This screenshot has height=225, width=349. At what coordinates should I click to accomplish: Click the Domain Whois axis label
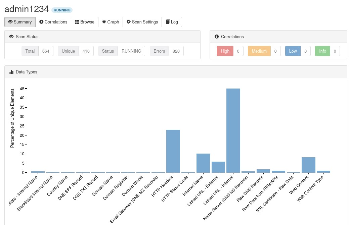[133, 186]
